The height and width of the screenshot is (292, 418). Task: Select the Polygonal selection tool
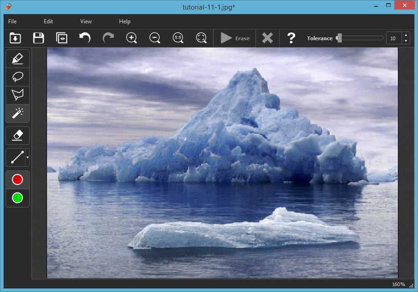pyautogui.click(x=17, y=95)
